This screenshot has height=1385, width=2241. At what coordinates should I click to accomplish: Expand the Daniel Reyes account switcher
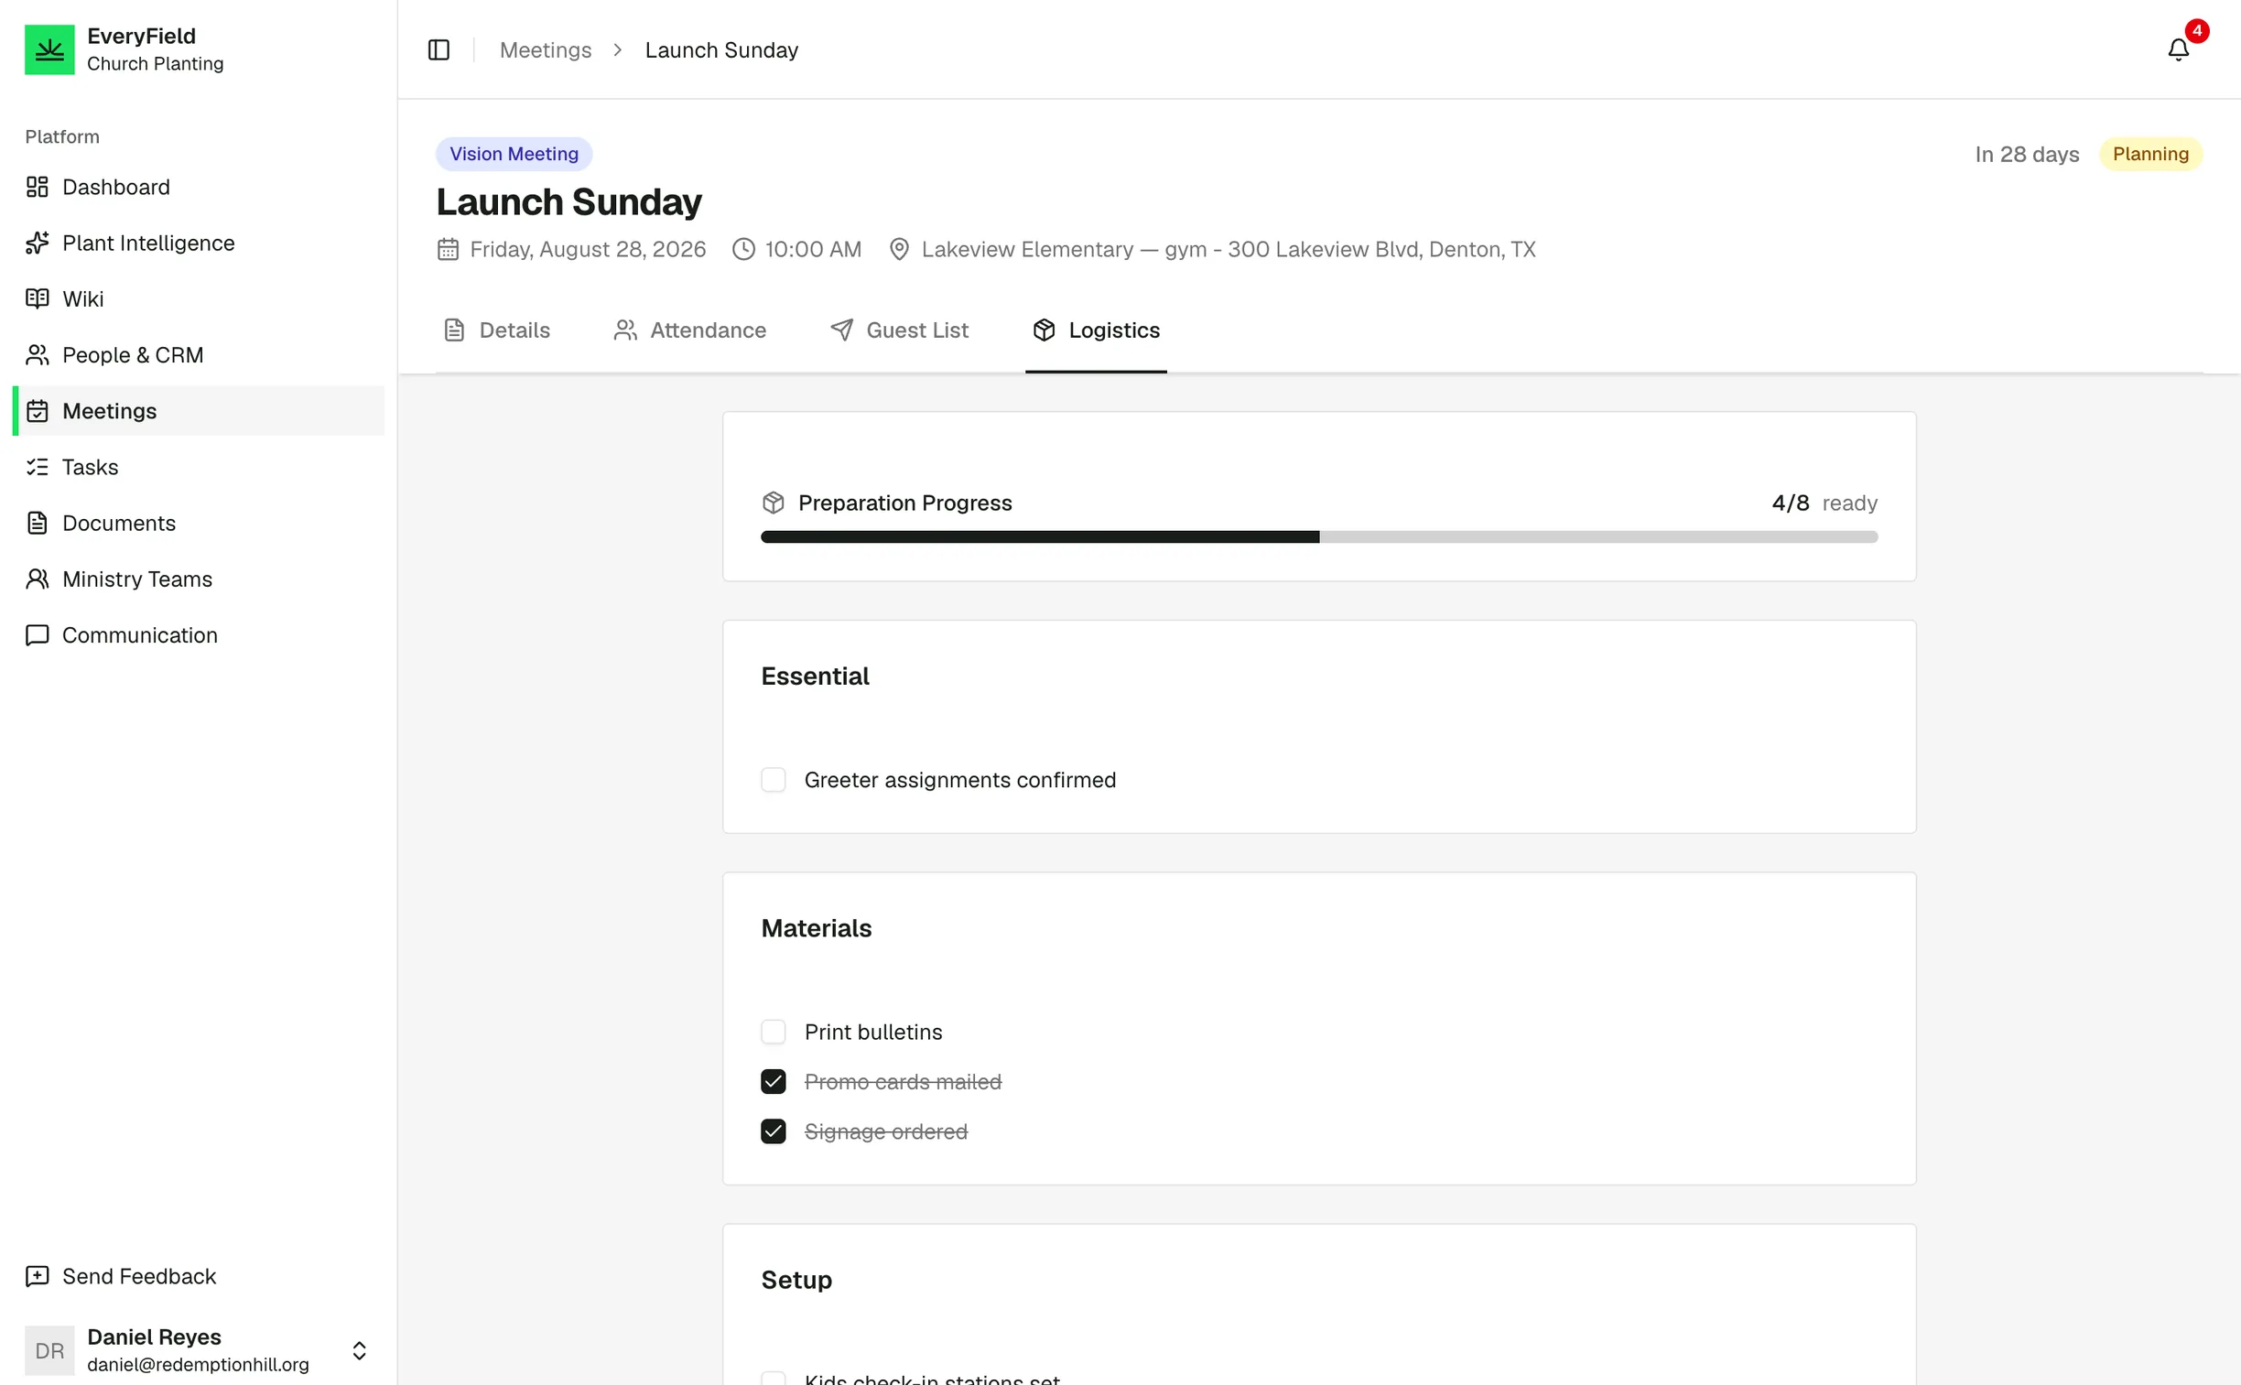pos(359,1350)
